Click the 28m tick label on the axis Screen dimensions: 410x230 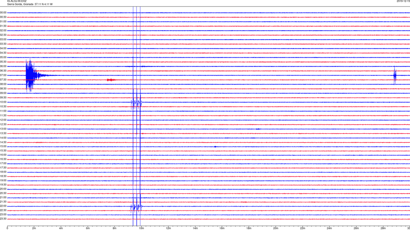(x=383, y=228)
